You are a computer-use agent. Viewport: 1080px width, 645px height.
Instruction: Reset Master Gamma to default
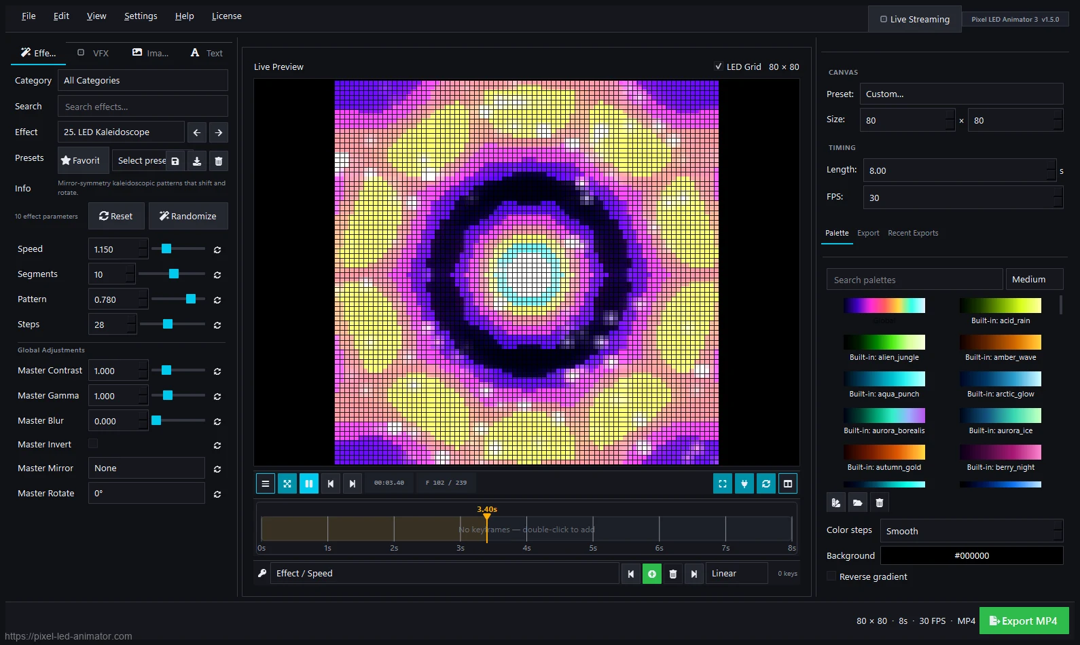tap(217, 397)
